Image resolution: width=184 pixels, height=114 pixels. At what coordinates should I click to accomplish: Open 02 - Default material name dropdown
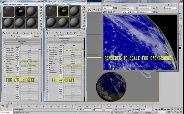[73, 36]
